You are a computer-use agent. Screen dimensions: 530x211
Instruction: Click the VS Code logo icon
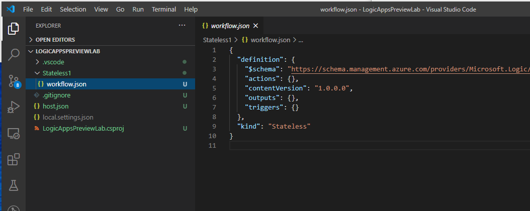(11, 9)
